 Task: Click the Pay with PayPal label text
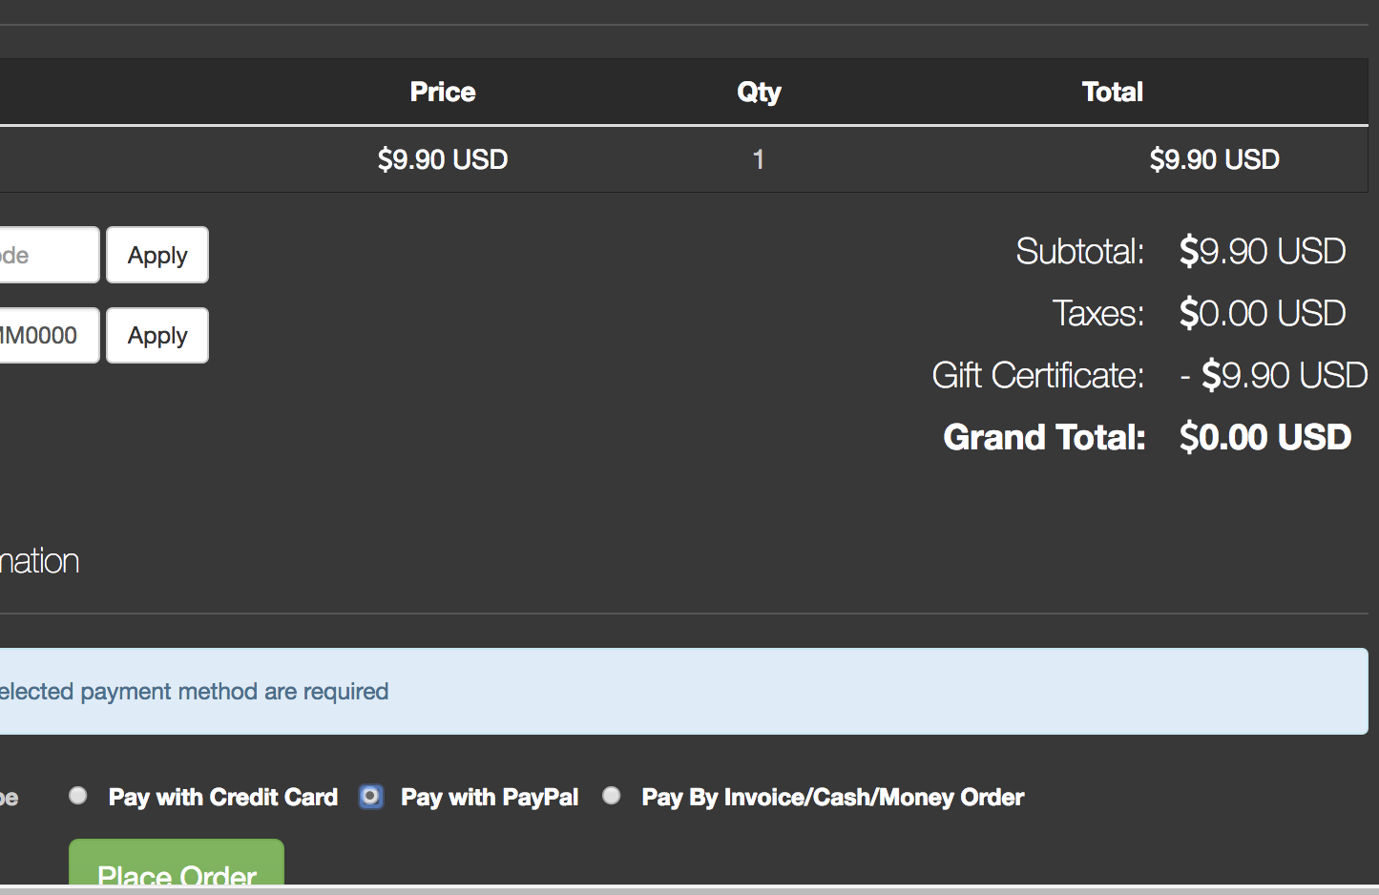click(x=490, y=797)
